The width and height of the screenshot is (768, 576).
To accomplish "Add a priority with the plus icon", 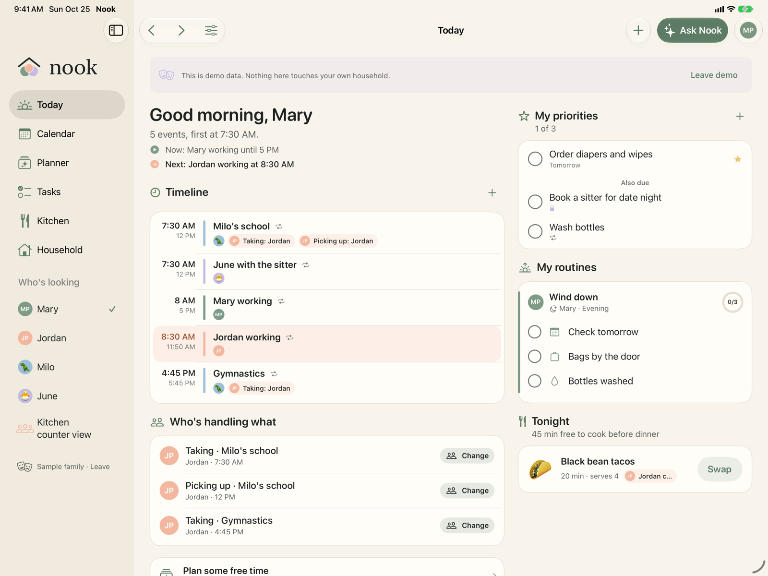I will pyautogui.click(x=740, y=116).
